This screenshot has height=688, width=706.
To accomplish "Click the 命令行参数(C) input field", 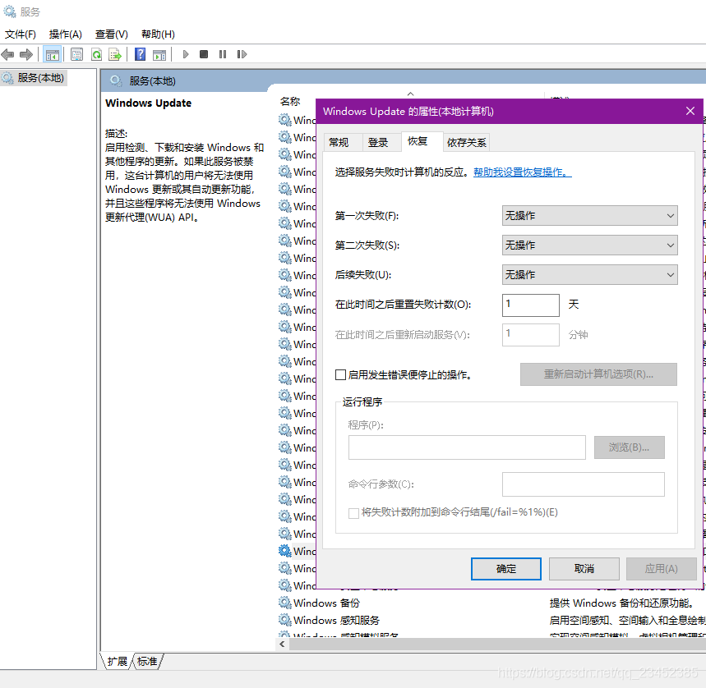I will coord(583,484).
